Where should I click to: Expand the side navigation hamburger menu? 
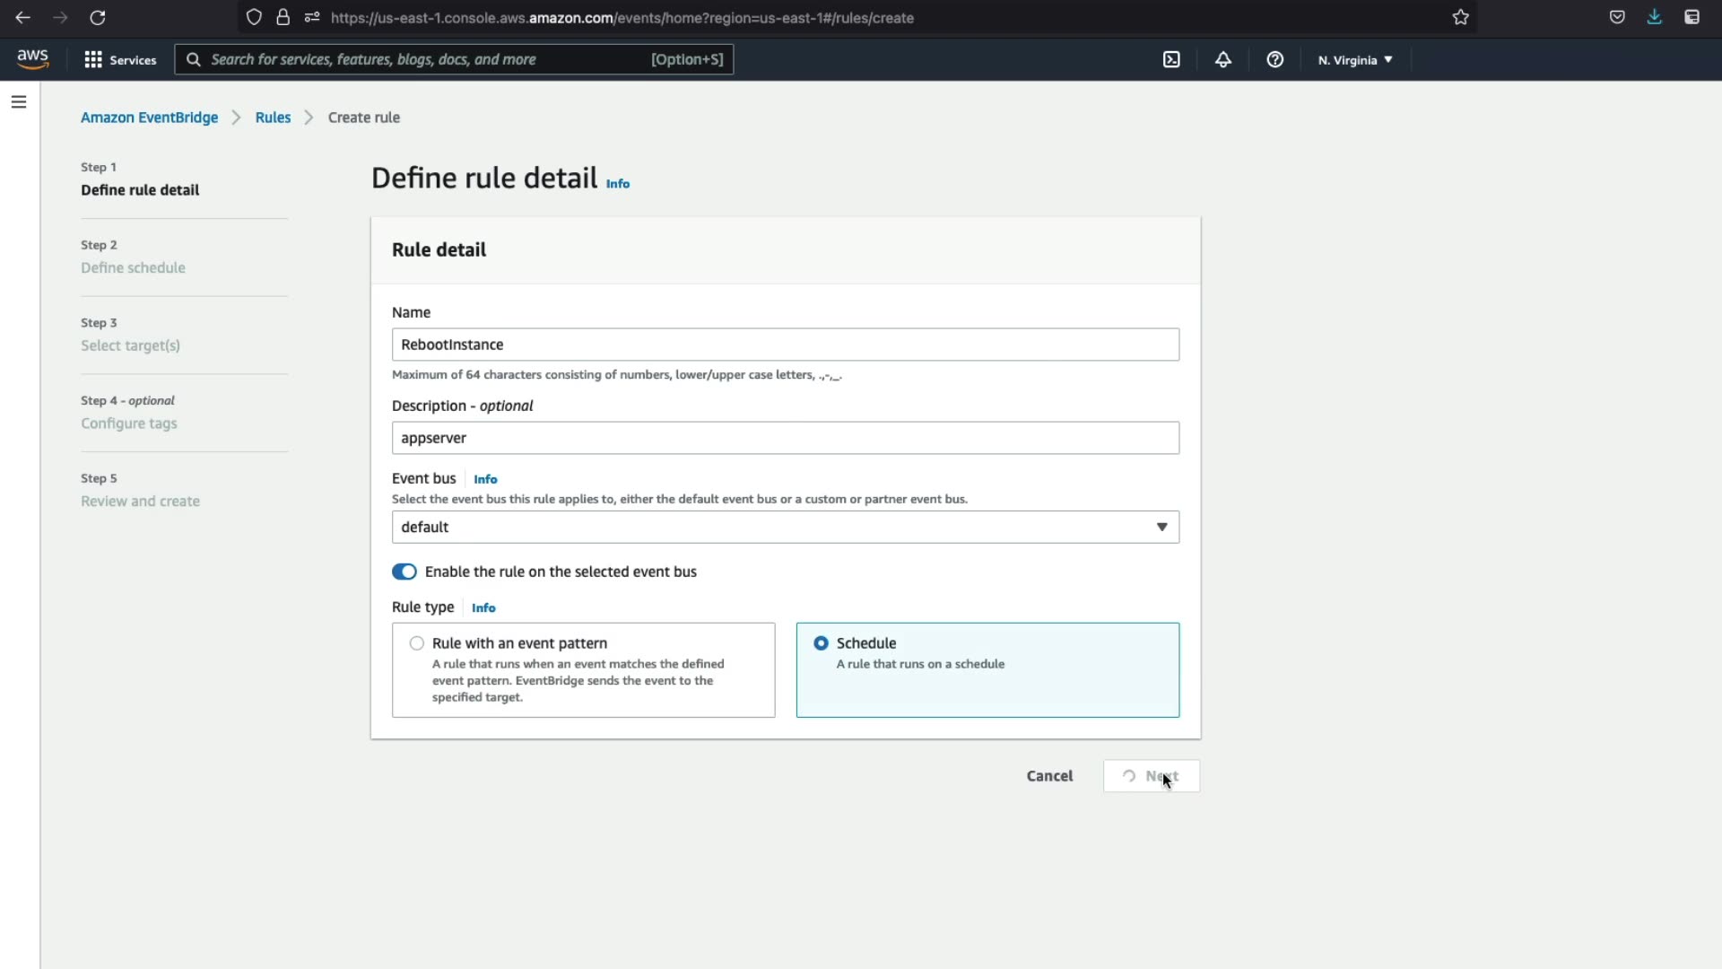(x=19, y=102)
